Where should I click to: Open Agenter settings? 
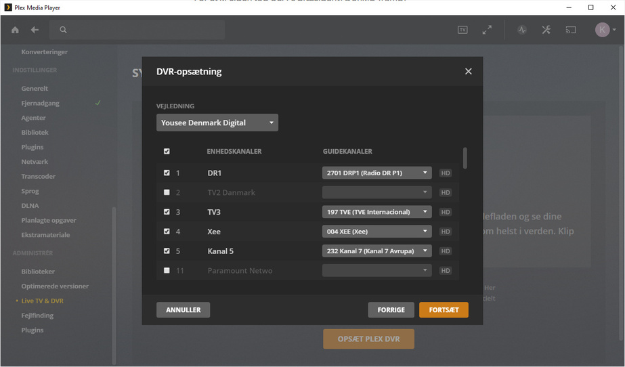pos(33,118)
